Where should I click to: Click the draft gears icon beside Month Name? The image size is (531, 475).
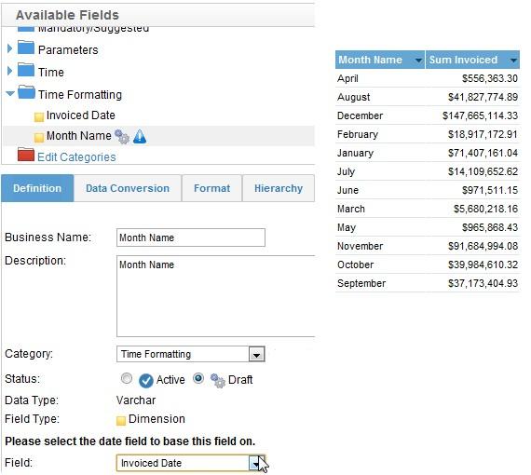(122, 137)
